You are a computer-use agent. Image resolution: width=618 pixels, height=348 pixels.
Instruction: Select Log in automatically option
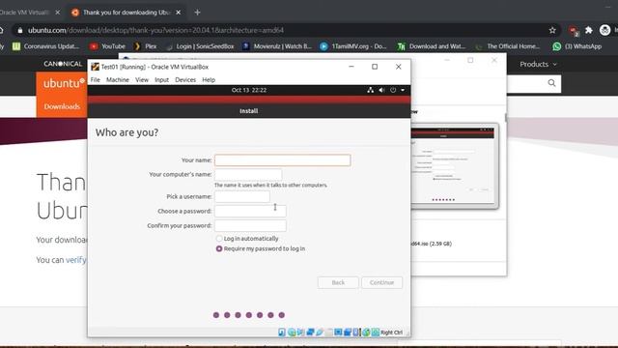219,239
